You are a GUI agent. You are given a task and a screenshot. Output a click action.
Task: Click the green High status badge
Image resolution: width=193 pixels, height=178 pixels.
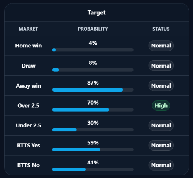tap(161, 105)
